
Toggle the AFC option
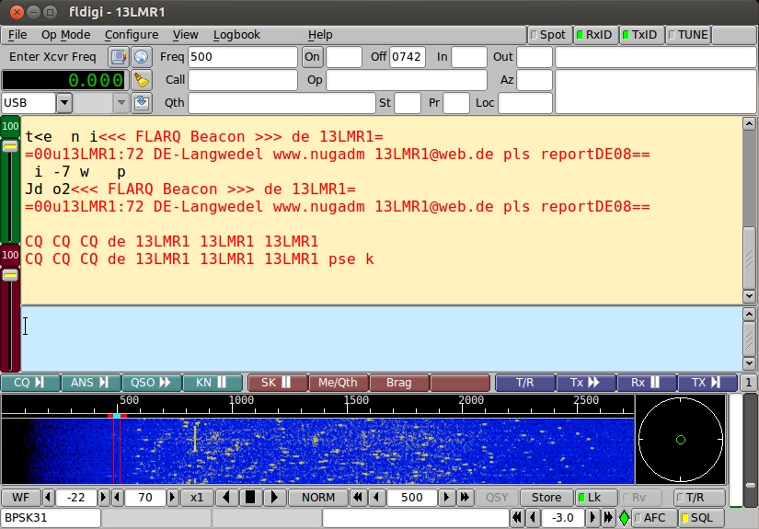tap(649, 518)
